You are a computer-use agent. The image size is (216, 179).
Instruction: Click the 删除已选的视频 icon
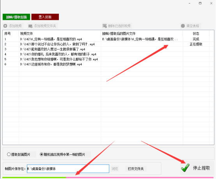(104, 26)
